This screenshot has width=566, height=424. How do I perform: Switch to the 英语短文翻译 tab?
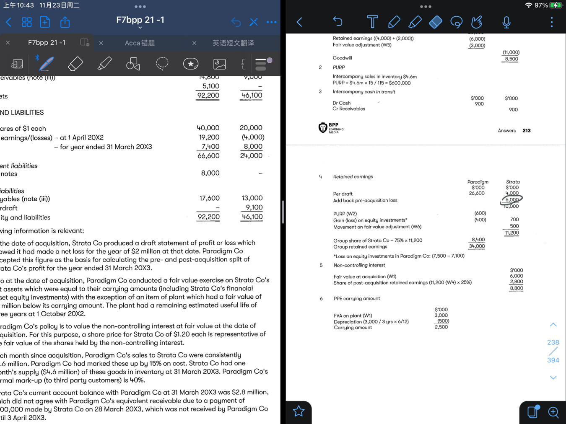pyautogui.click(x=233, y=43)
